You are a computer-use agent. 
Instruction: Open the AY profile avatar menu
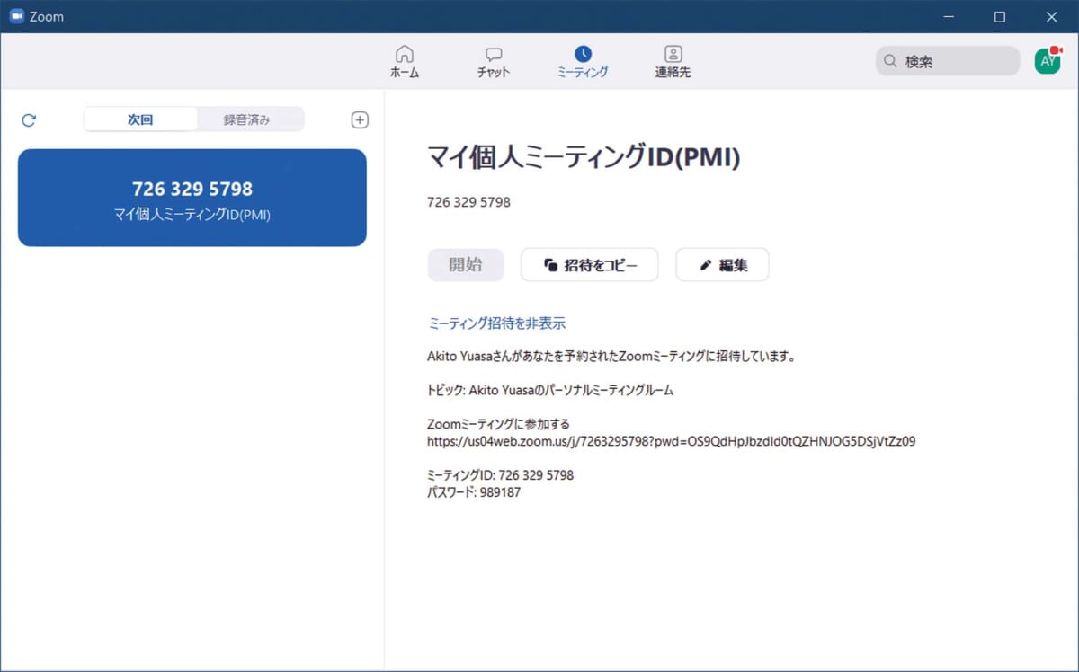click(x=1047, y=60)
